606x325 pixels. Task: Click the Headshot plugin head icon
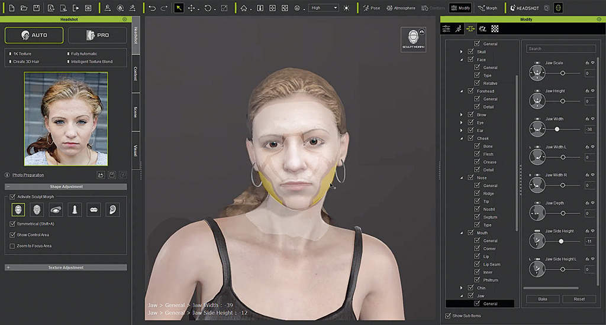558,8
